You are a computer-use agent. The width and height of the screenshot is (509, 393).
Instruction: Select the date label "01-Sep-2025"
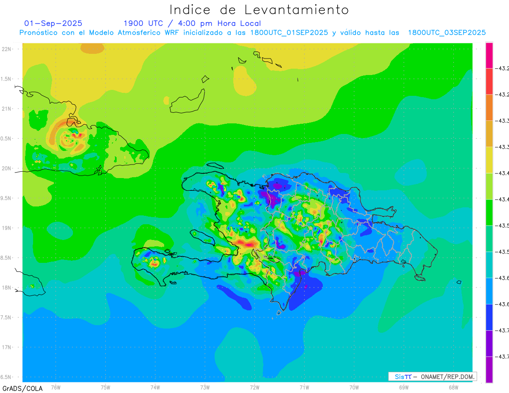coord(53,23)
